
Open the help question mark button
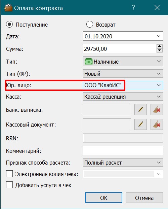[x=133, y=8]
